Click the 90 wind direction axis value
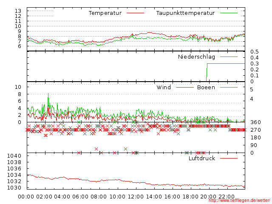Viewport: 272px width, 204px height. [x=254, y=145]
